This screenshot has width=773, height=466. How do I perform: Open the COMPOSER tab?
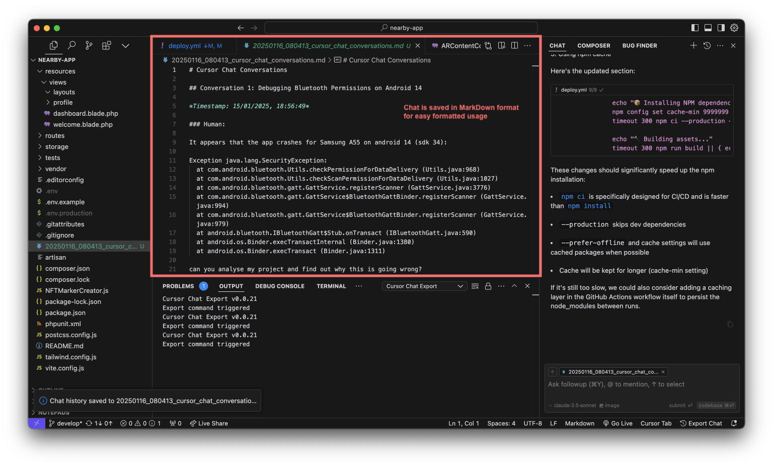(x=594, y=46)
